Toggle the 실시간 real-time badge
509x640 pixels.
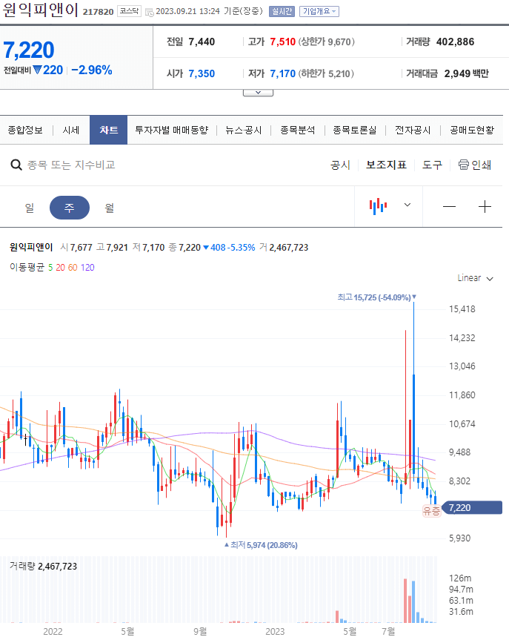click(282, 11)
